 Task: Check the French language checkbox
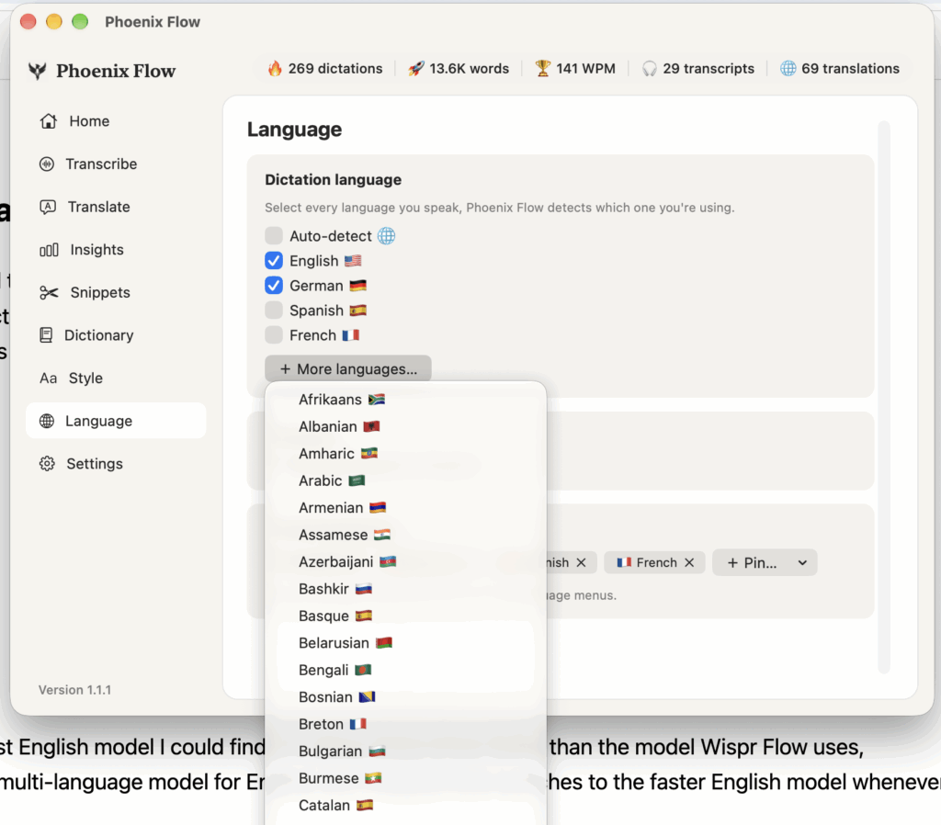pyautogui.click(x=274, y=334)
